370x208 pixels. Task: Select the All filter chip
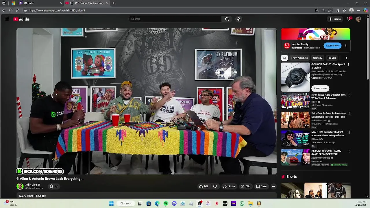284,58
